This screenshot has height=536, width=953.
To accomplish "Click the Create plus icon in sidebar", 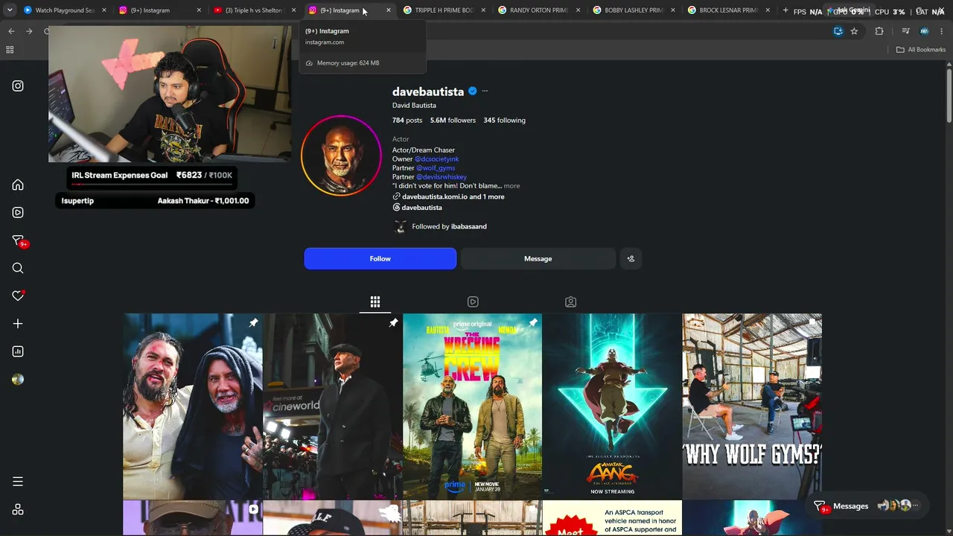I will coord(18,324).
